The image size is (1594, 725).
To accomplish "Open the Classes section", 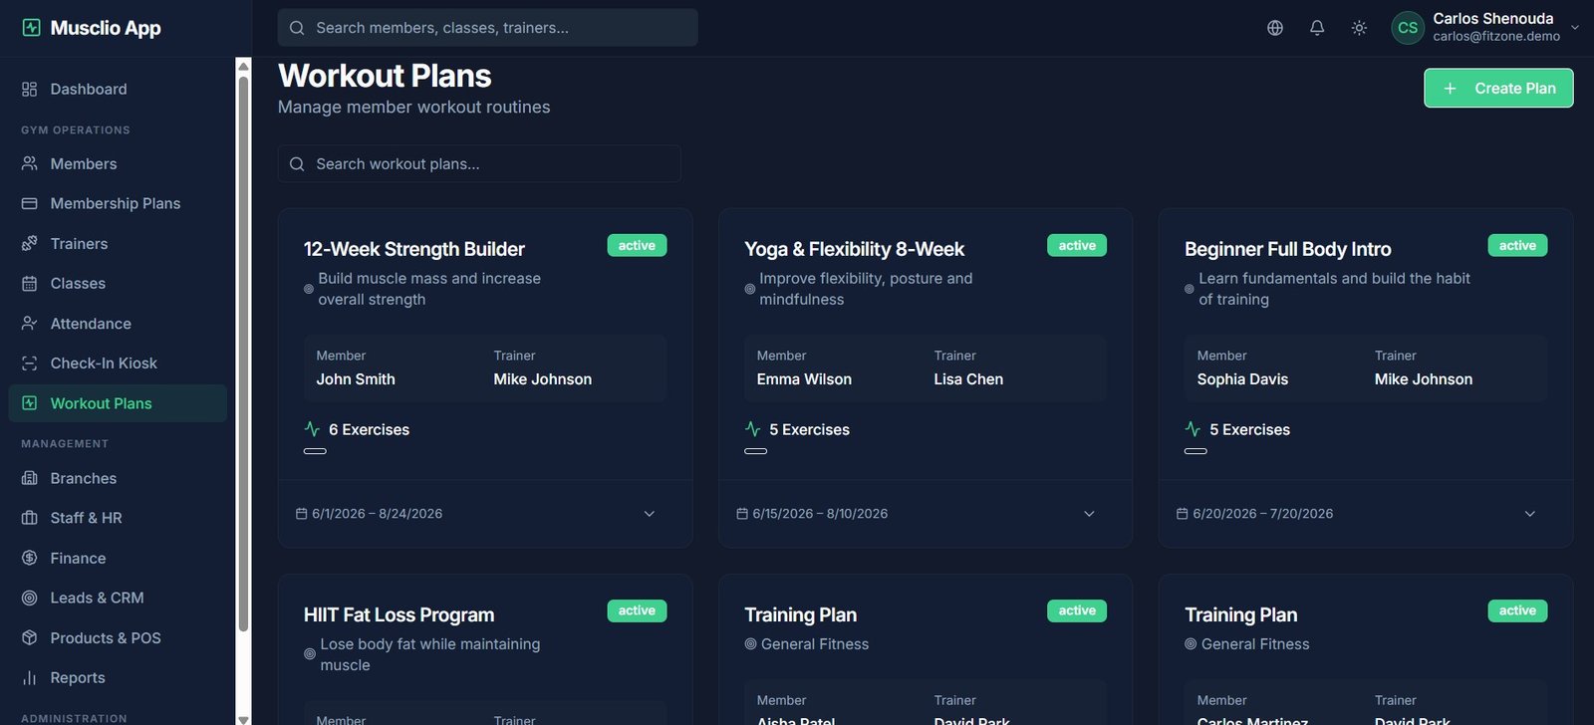I will click(x=118, y=284).
